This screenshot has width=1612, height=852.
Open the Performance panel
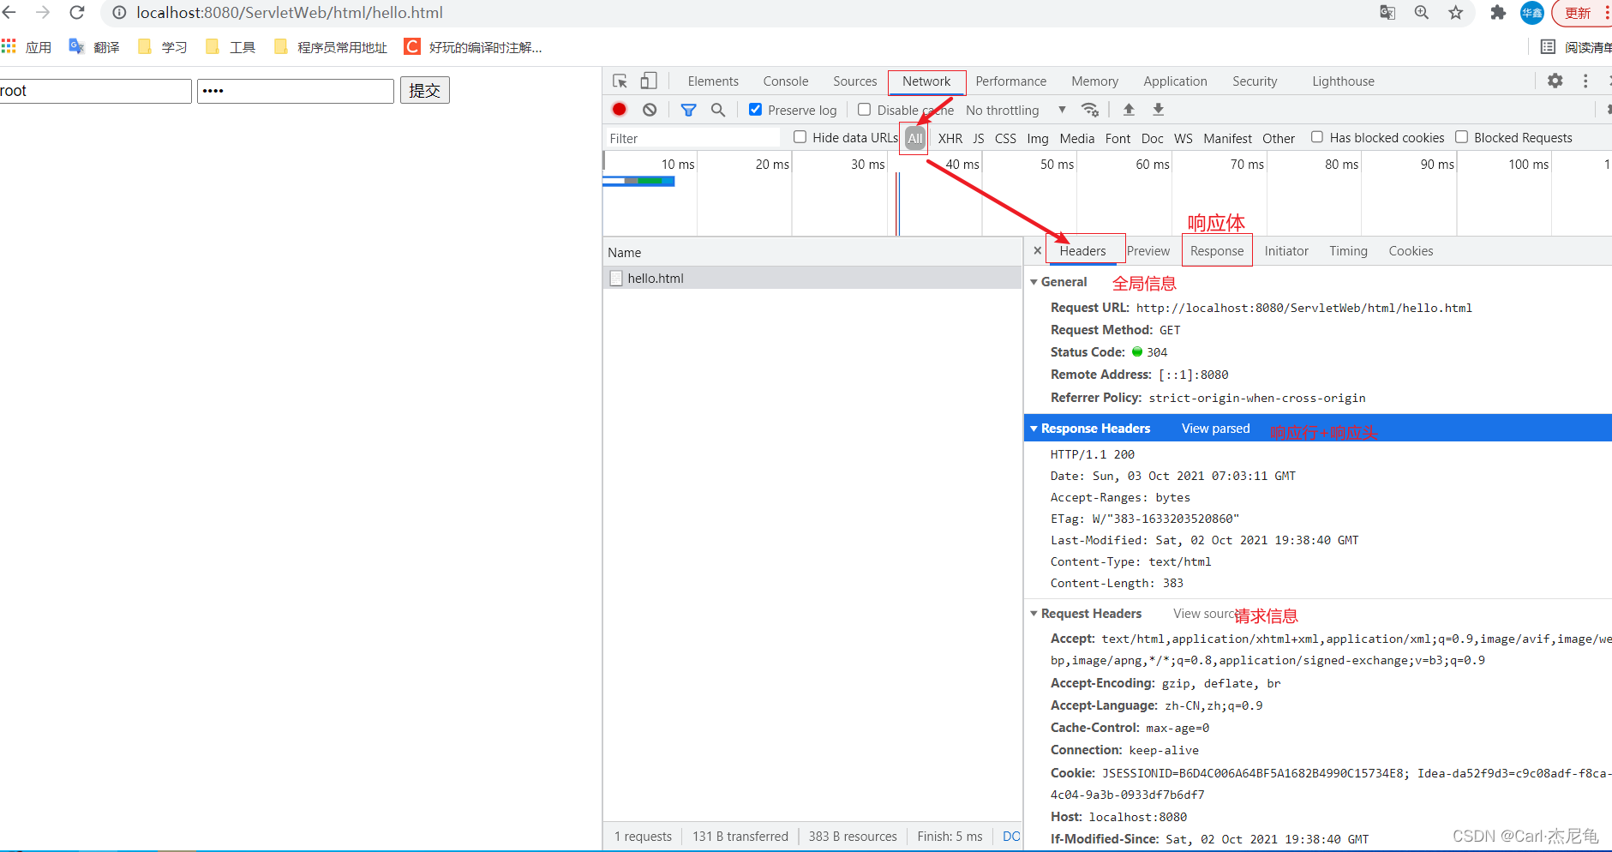(x=1010, y=81)
